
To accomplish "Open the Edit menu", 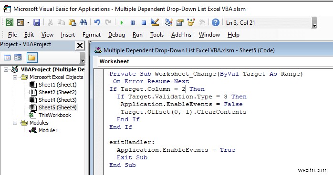I will click(x=29, y=35).
